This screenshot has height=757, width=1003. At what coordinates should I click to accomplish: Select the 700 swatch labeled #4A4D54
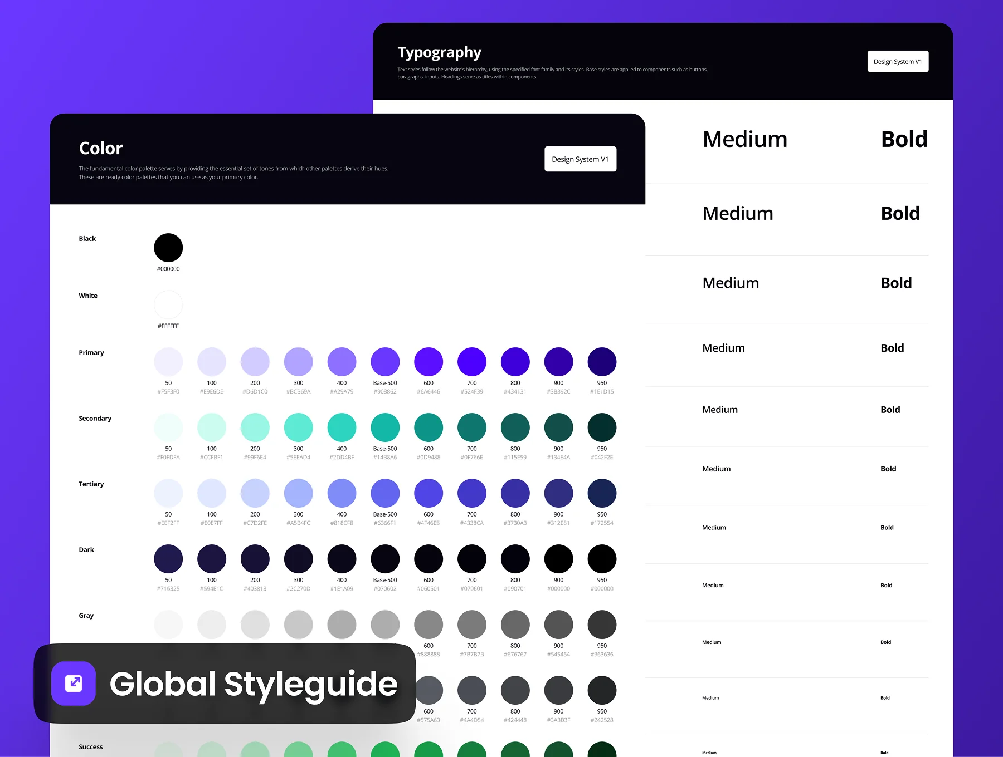coord(472,690)
